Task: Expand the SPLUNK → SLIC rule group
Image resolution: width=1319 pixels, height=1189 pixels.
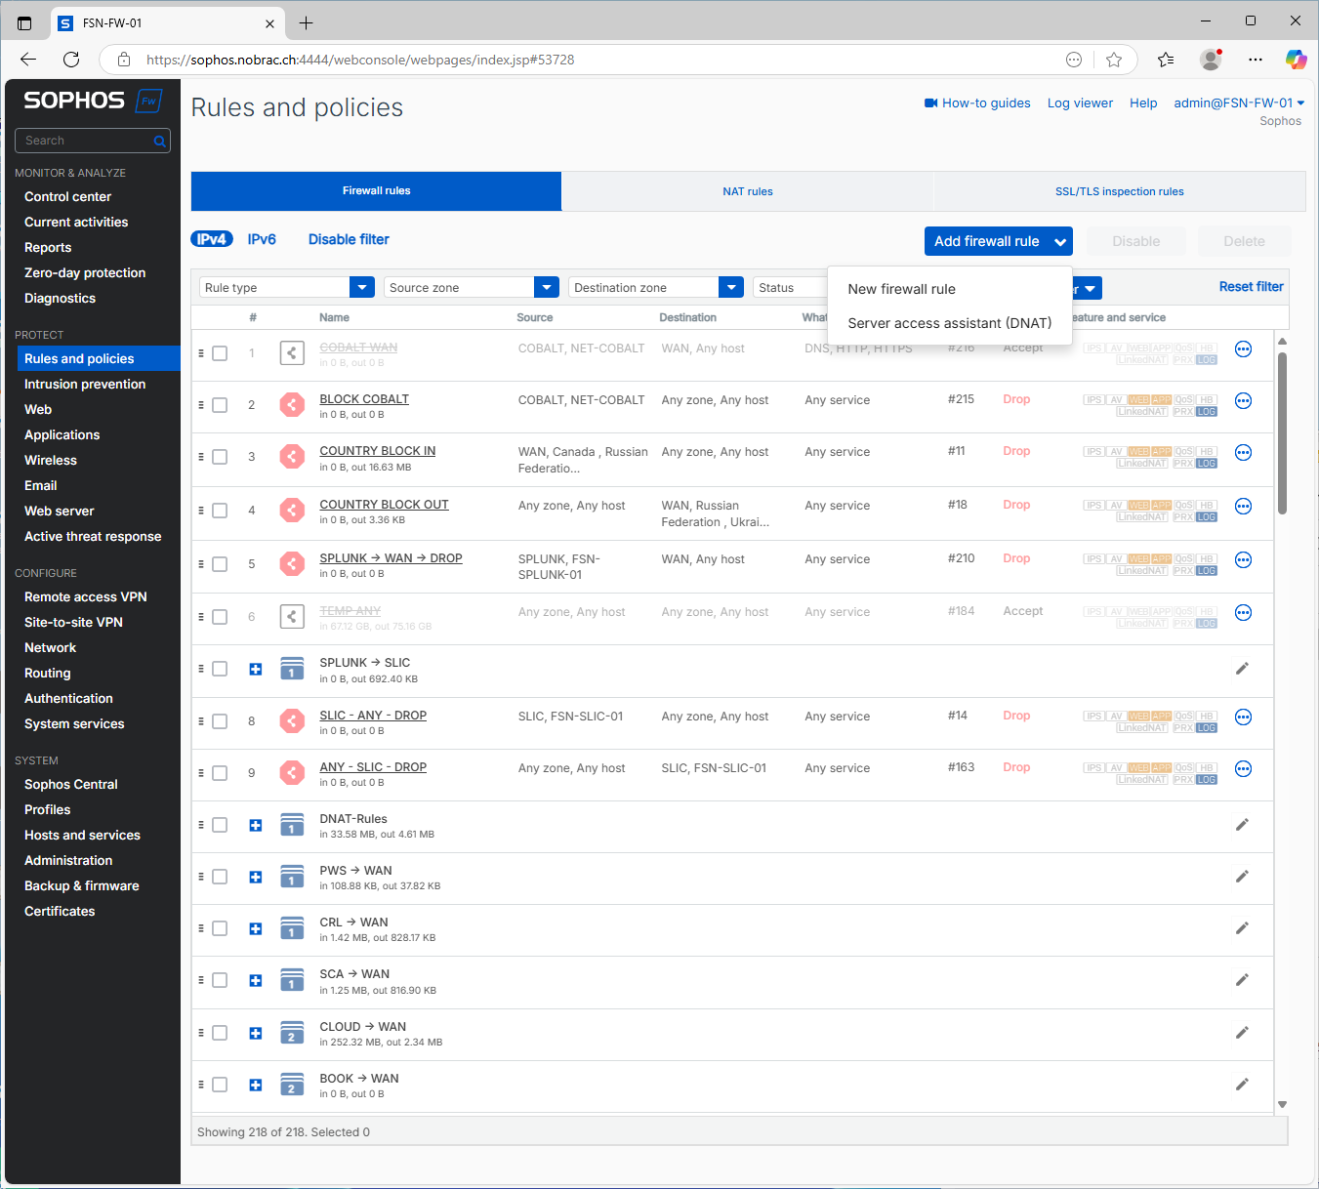Action: pyautogui.click(x=256, y=669)
